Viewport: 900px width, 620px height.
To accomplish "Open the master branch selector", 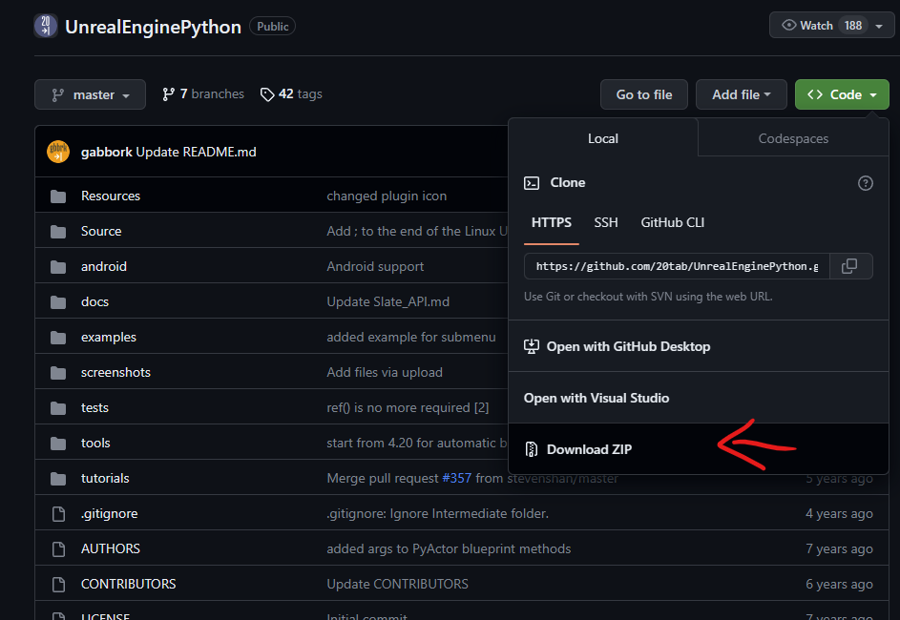I will coord(90,94).
